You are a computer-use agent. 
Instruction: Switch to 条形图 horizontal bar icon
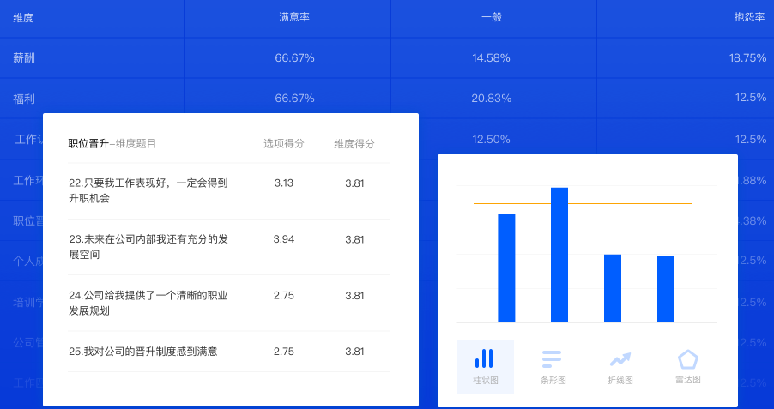click(552, 358)
